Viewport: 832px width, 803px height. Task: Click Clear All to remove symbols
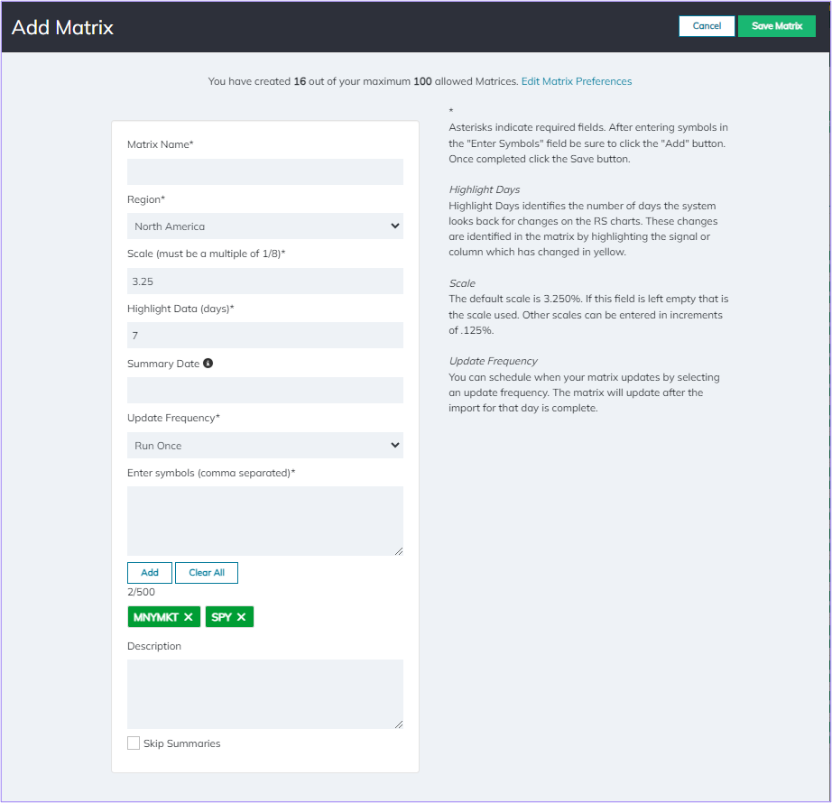tap(206, 572)
